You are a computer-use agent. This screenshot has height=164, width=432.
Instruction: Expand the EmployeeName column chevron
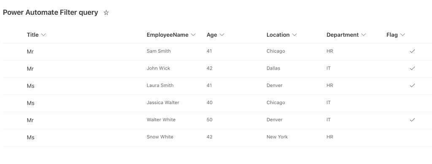point(193,35)
